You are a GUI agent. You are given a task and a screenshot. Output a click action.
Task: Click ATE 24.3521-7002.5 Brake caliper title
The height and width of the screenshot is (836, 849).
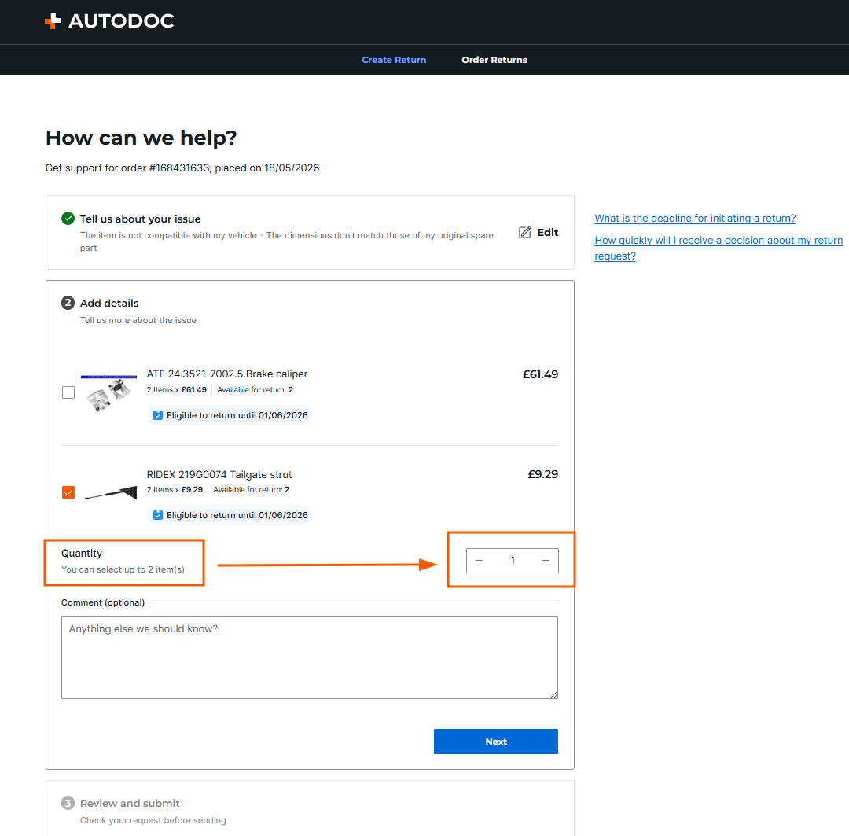(x=227, y=374)
